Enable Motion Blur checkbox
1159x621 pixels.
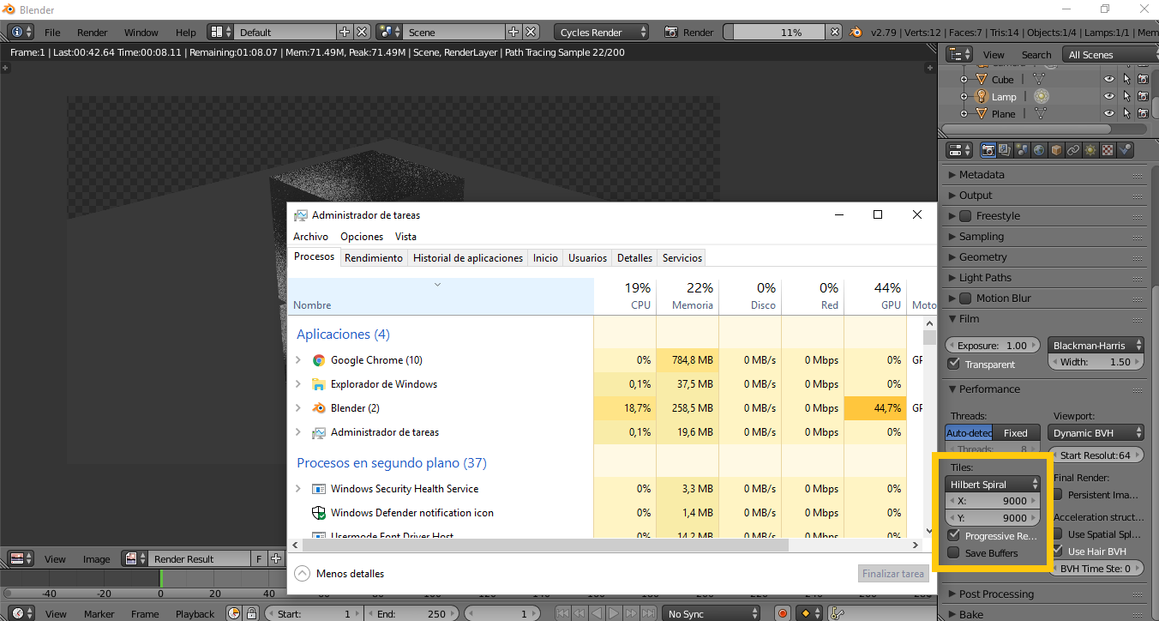coord(965,298)
